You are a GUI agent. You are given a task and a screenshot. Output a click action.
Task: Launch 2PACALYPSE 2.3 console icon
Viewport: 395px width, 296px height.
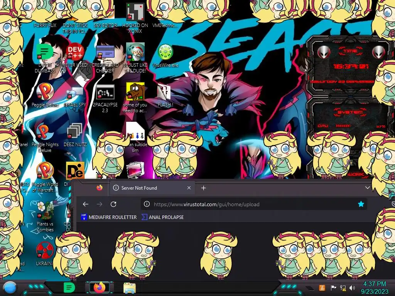[105, 92]
